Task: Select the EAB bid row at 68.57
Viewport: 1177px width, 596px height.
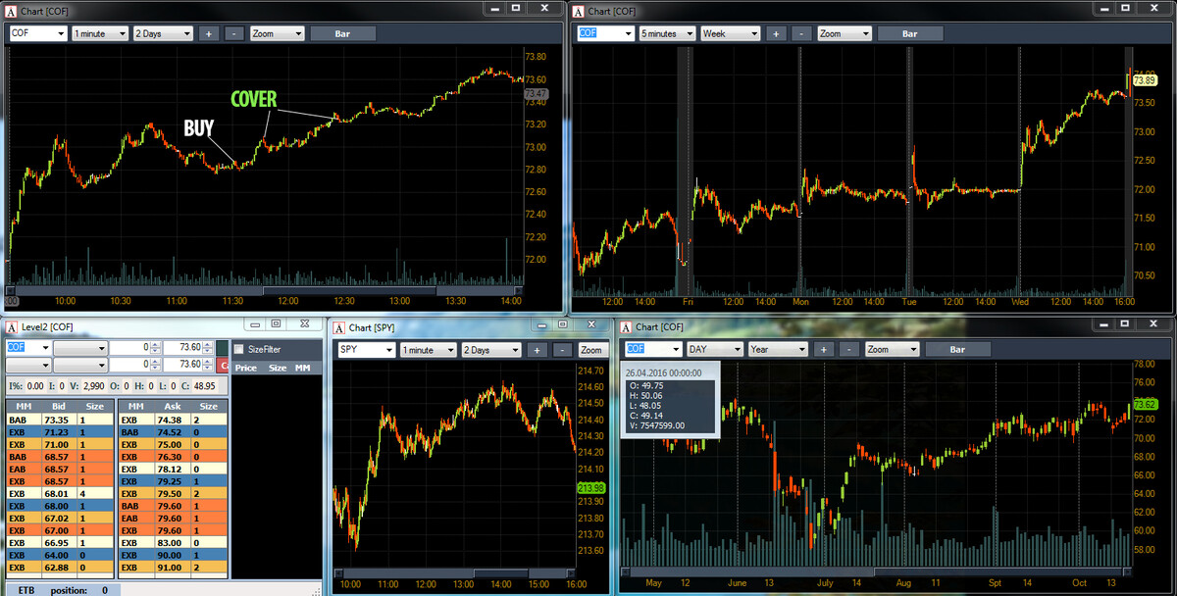Action: [x=60, y=469]
